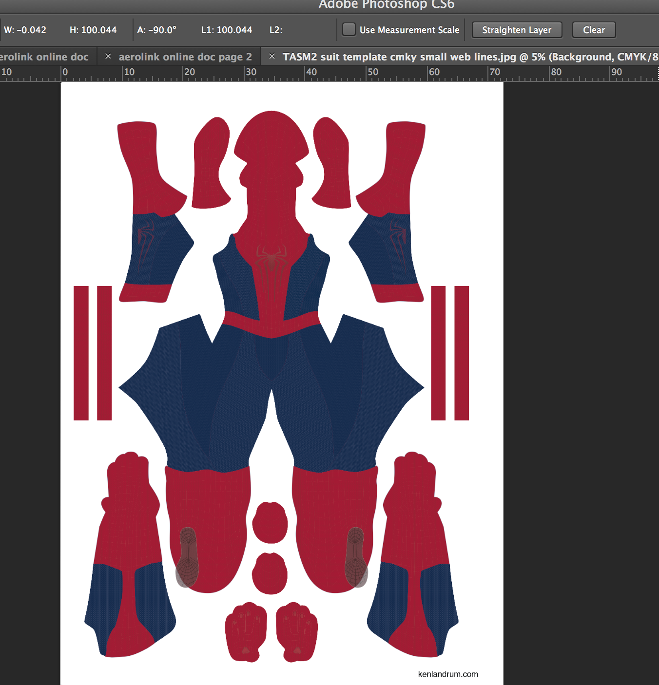The image size is (659, 685).
Task: Close the TASM2 suit template tab
Action: [272, 57]
